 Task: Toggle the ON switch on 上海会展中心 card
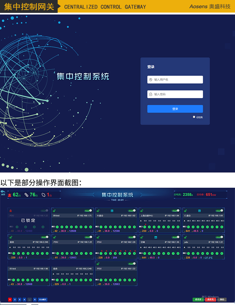click(176, 211)
